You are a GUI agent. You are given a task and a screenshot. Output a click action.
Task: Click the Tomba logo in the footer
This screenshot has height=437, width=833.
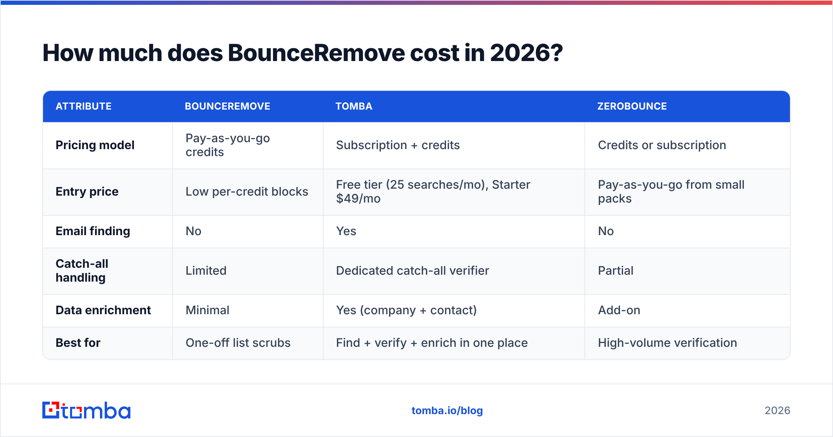[86, 410]
